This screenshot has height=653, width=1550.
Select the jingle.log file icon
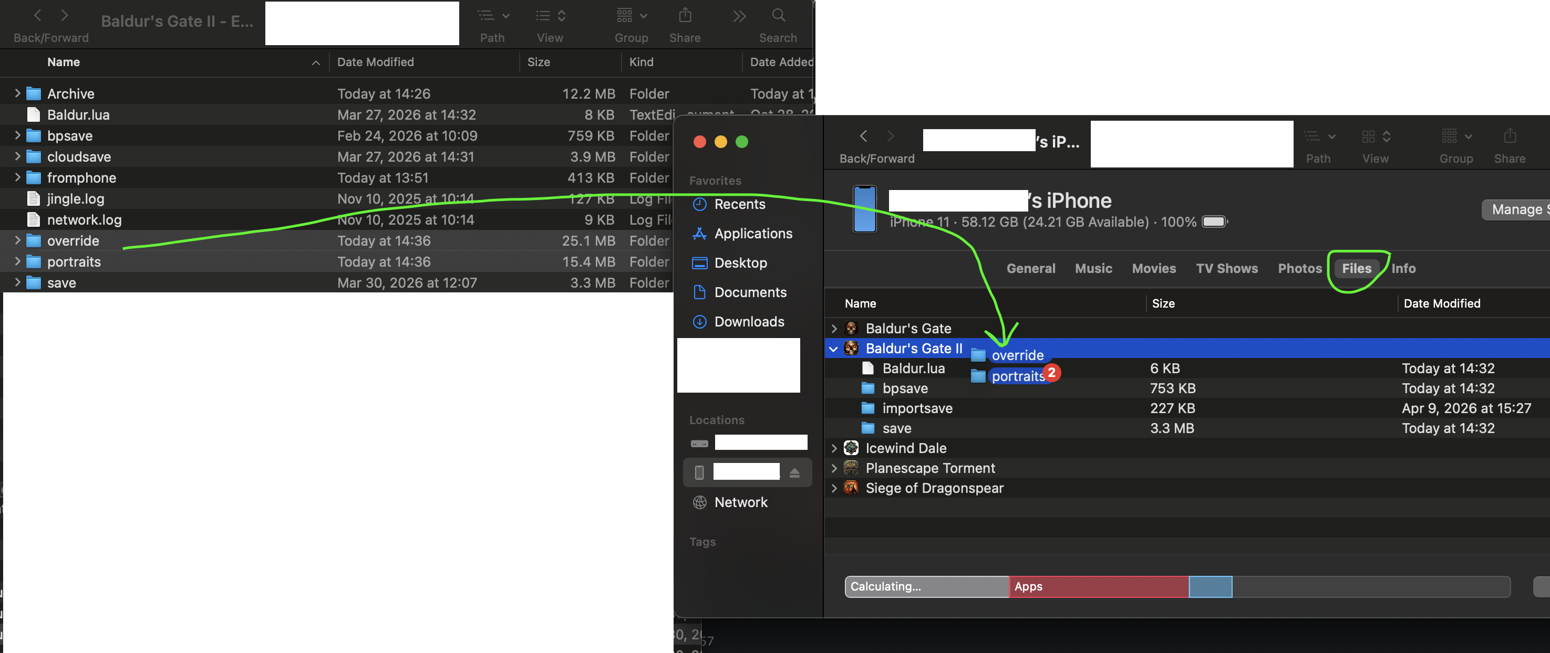tap(34, 199)
